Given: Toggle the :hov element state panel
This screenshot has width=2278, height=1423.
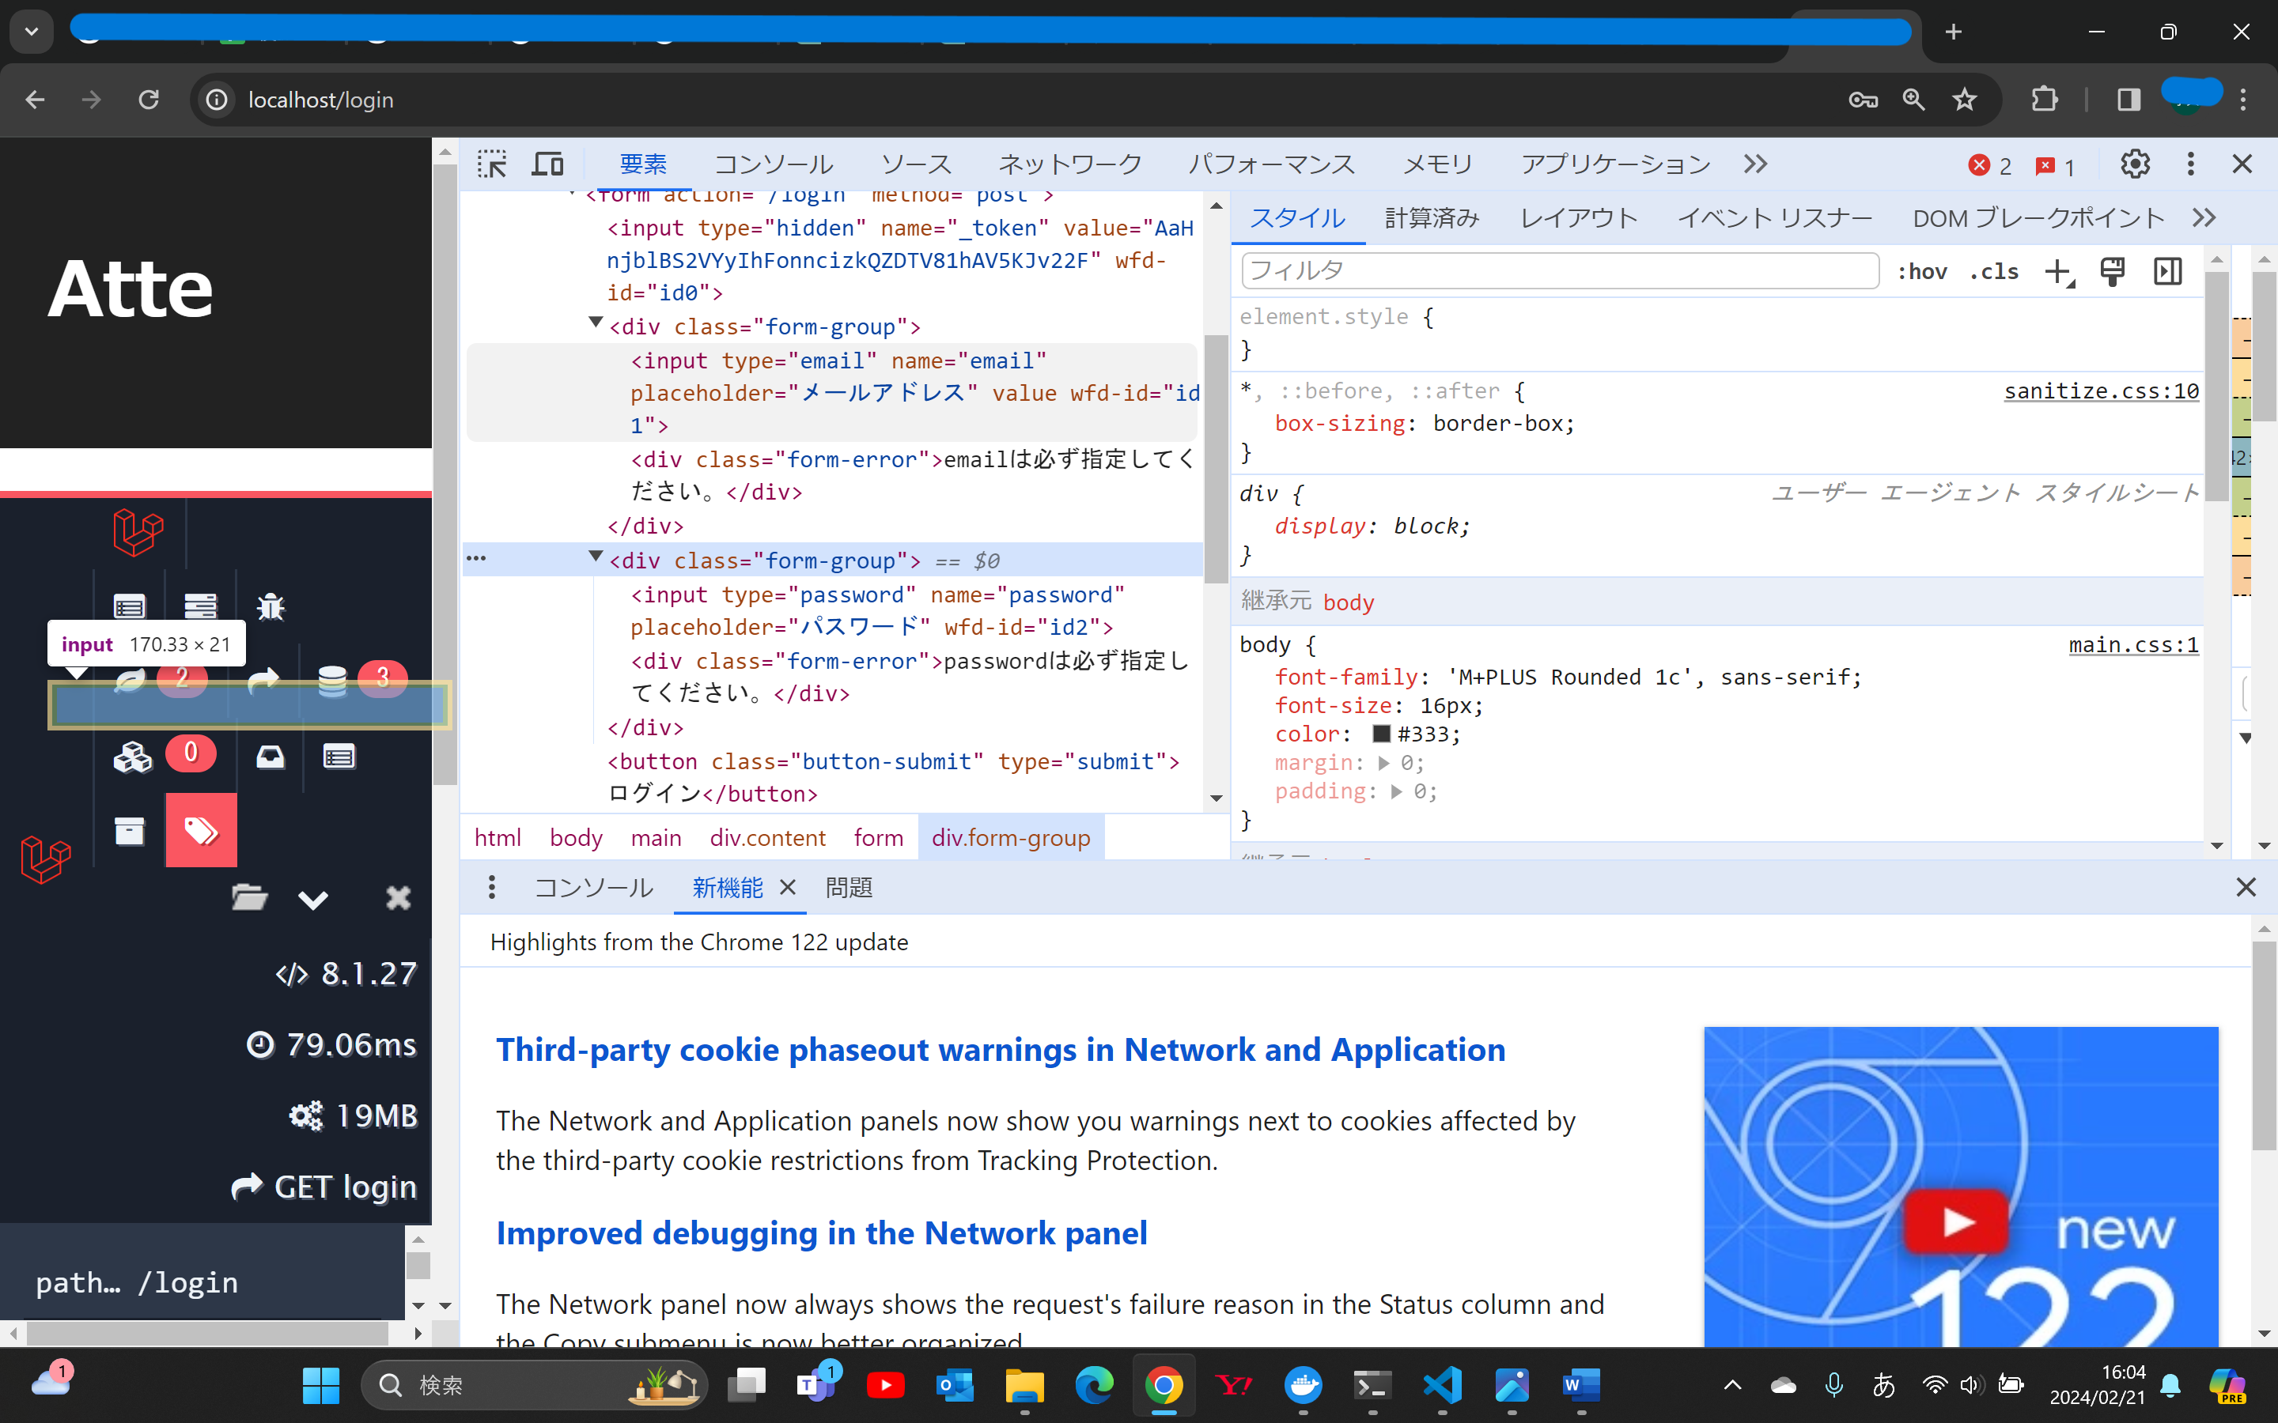Looking at the screenshot, I should point(1921,272).
